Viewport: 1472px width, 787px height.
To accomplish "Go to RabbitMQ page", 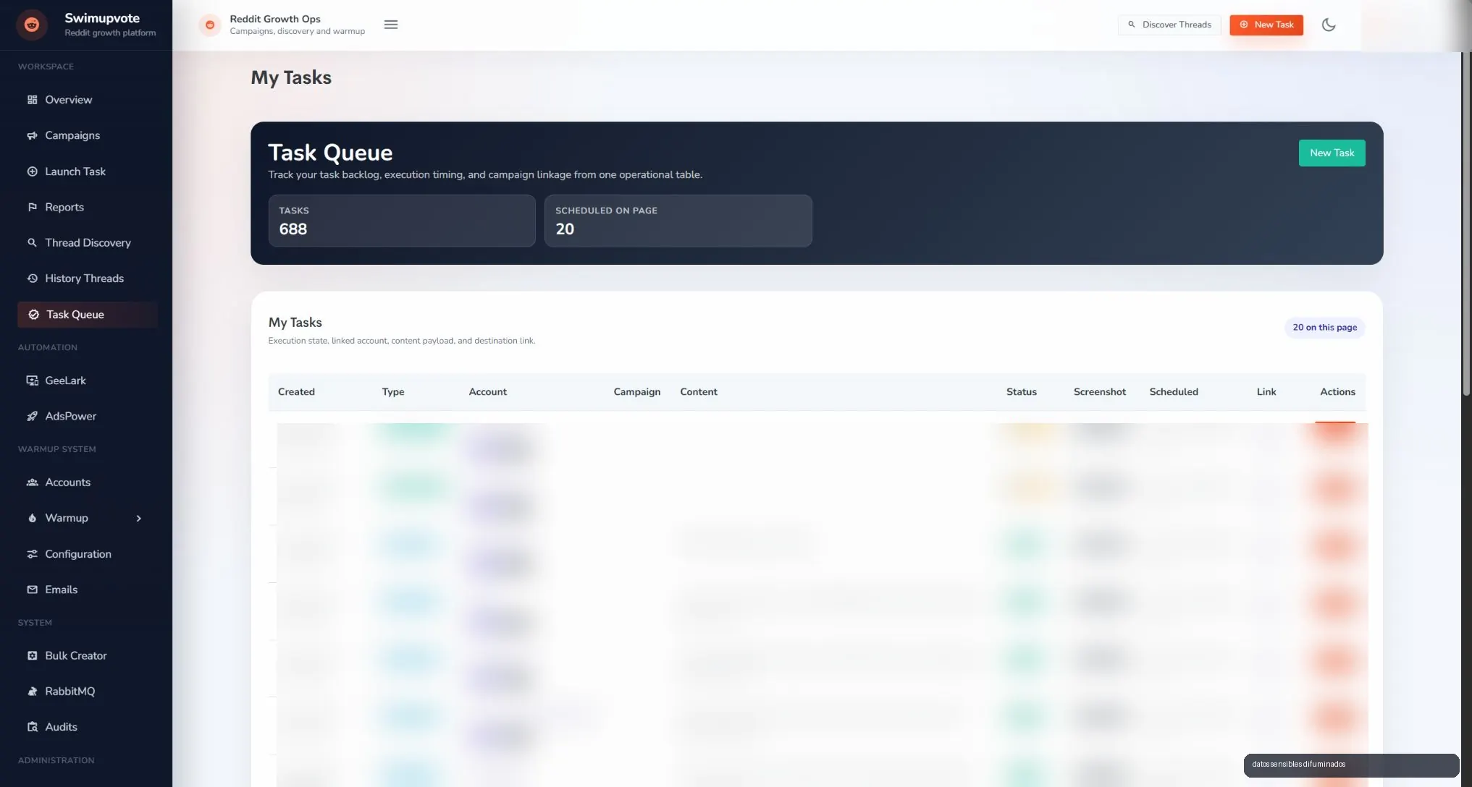I will tap(88, 692).
